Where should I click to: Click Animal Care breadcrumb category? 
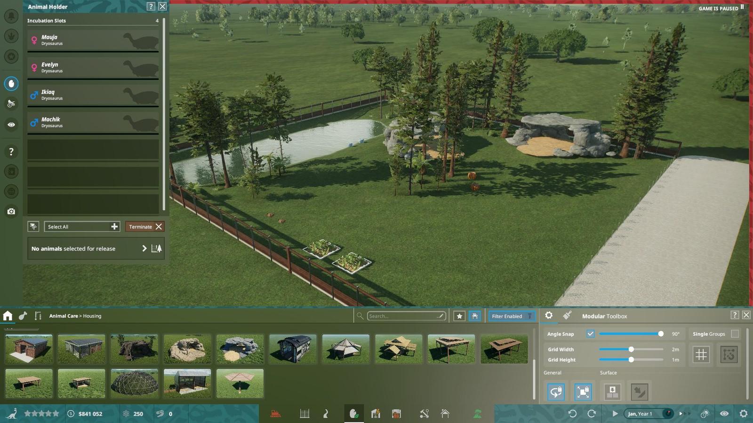click(64, 316)
